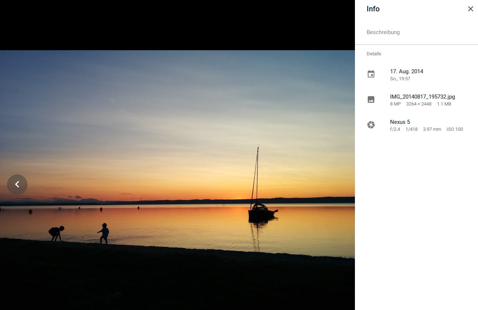The height and width of the screenshot is (310, 478).
Task: Click the 1.1 MB file size
Action: (x=444, y=104)
